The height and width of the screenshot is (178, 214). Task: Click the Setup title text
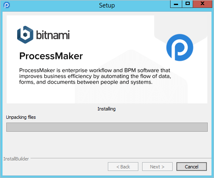click(107, 5)
